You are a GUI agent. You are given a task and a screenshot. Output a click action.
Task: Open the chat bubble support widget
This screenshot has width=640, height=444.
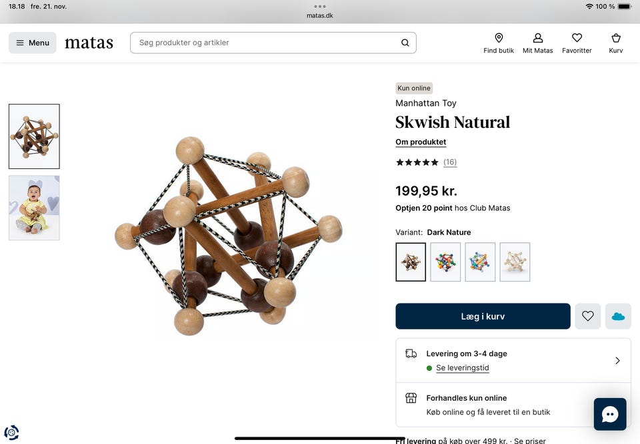pyautogui.click(x=610, y=414)
